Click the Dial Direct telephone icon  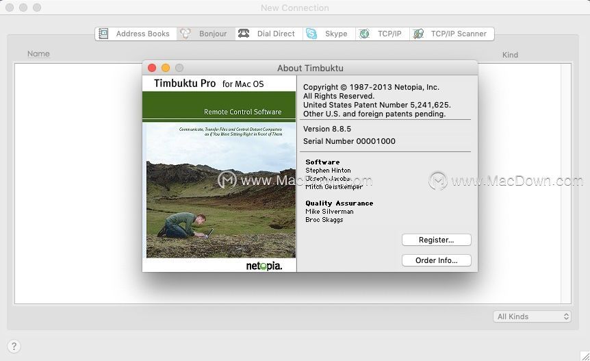pos(244,34)
